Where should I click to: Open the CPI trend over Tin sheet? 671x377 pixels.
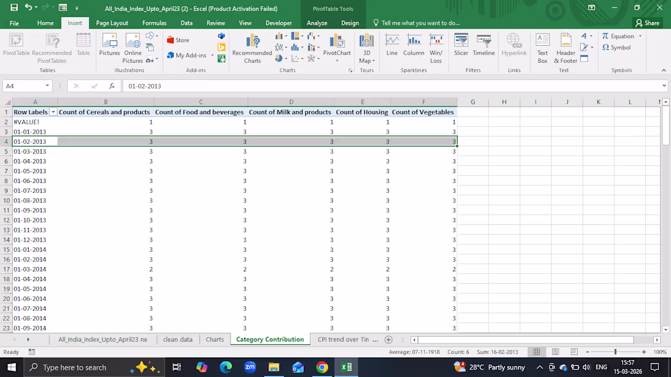click(x=343, y=339)
